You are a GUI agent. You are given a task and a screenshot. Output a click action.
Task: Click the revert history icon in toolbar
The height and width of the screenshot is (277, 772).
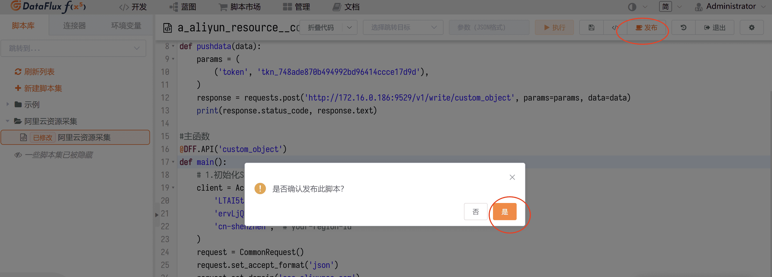click(x=683, y=28)
